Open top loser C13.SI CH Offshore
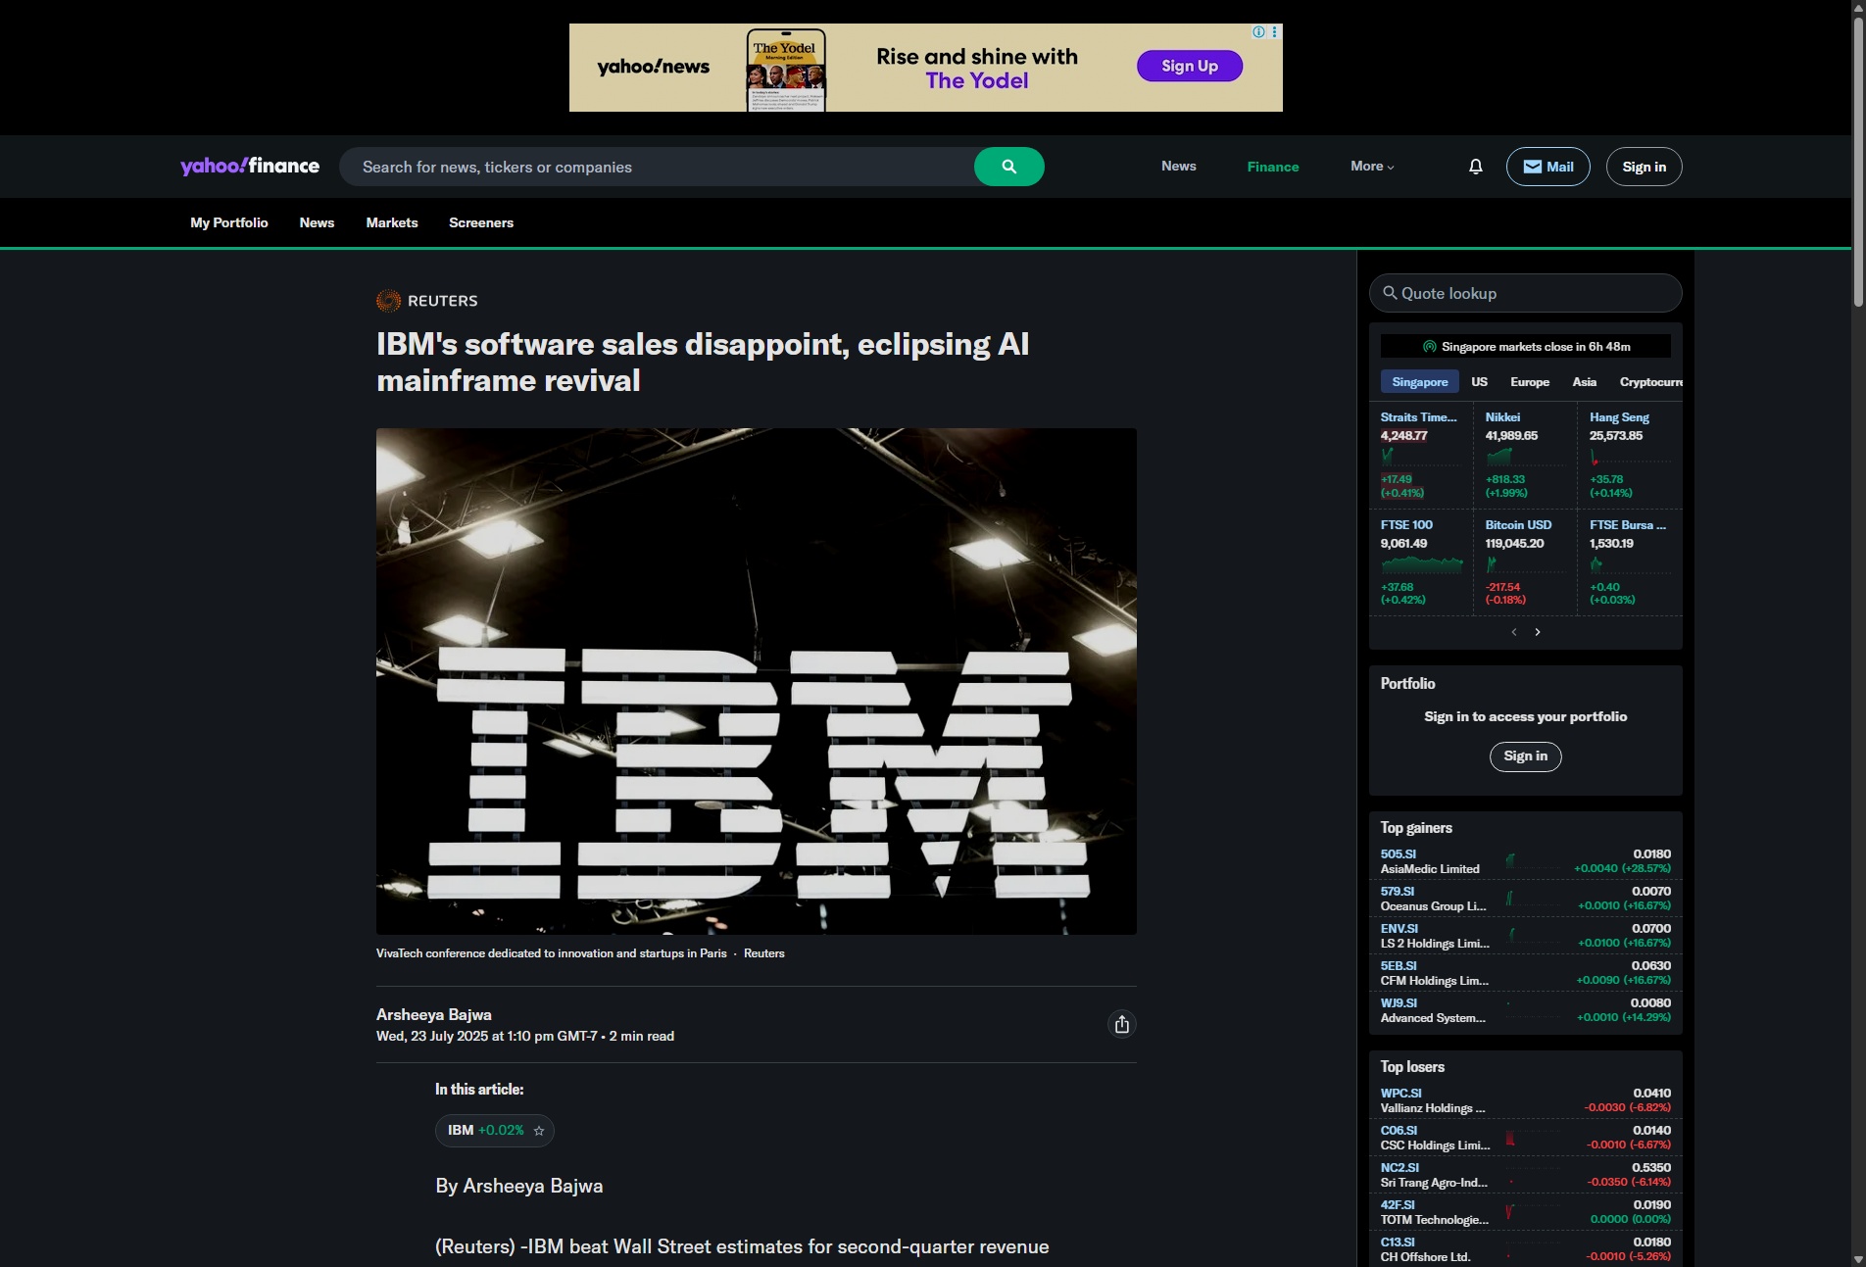The width and height of the screenshot is (1866, 1267). click(x=1525, y=1249)
